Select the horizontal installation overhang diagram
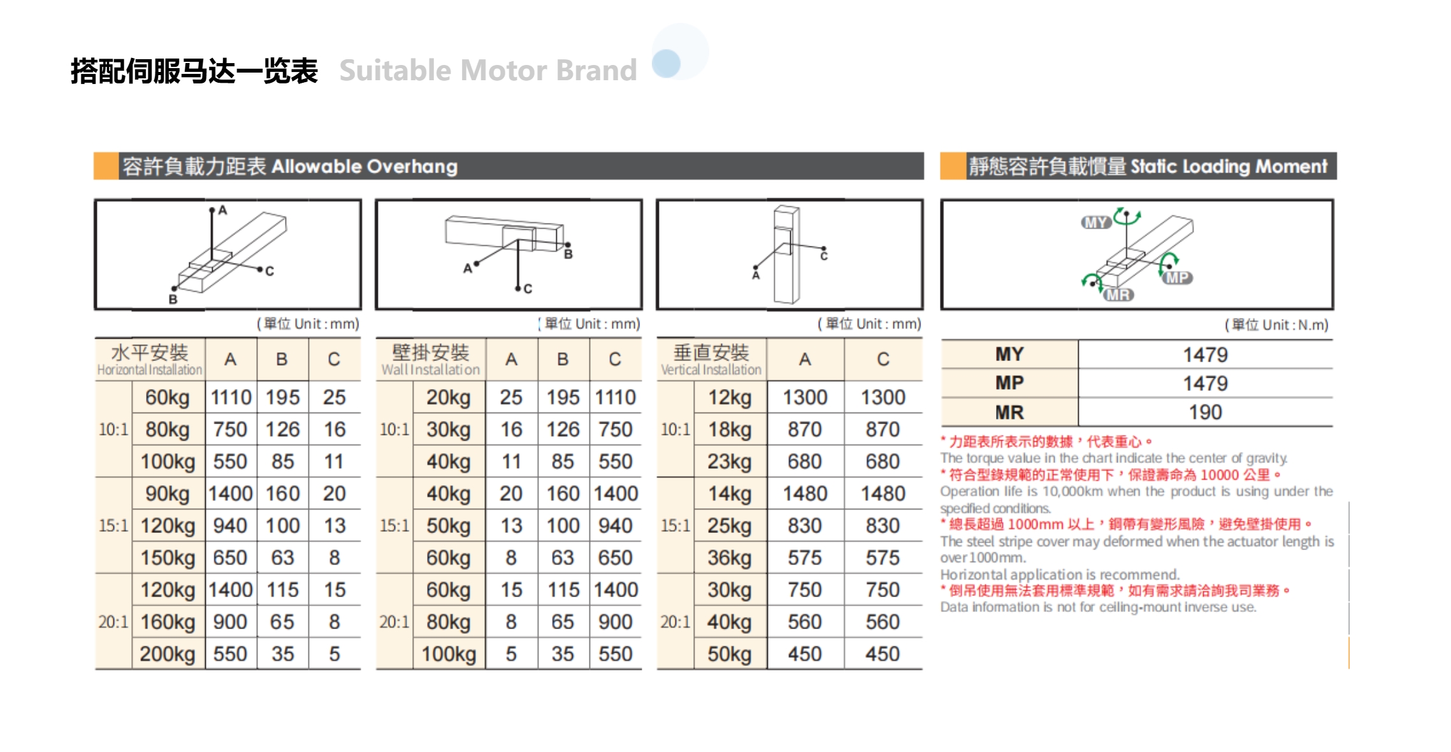Image resolution: width=1451 pixels, height=752 pixels. point(228,255)
